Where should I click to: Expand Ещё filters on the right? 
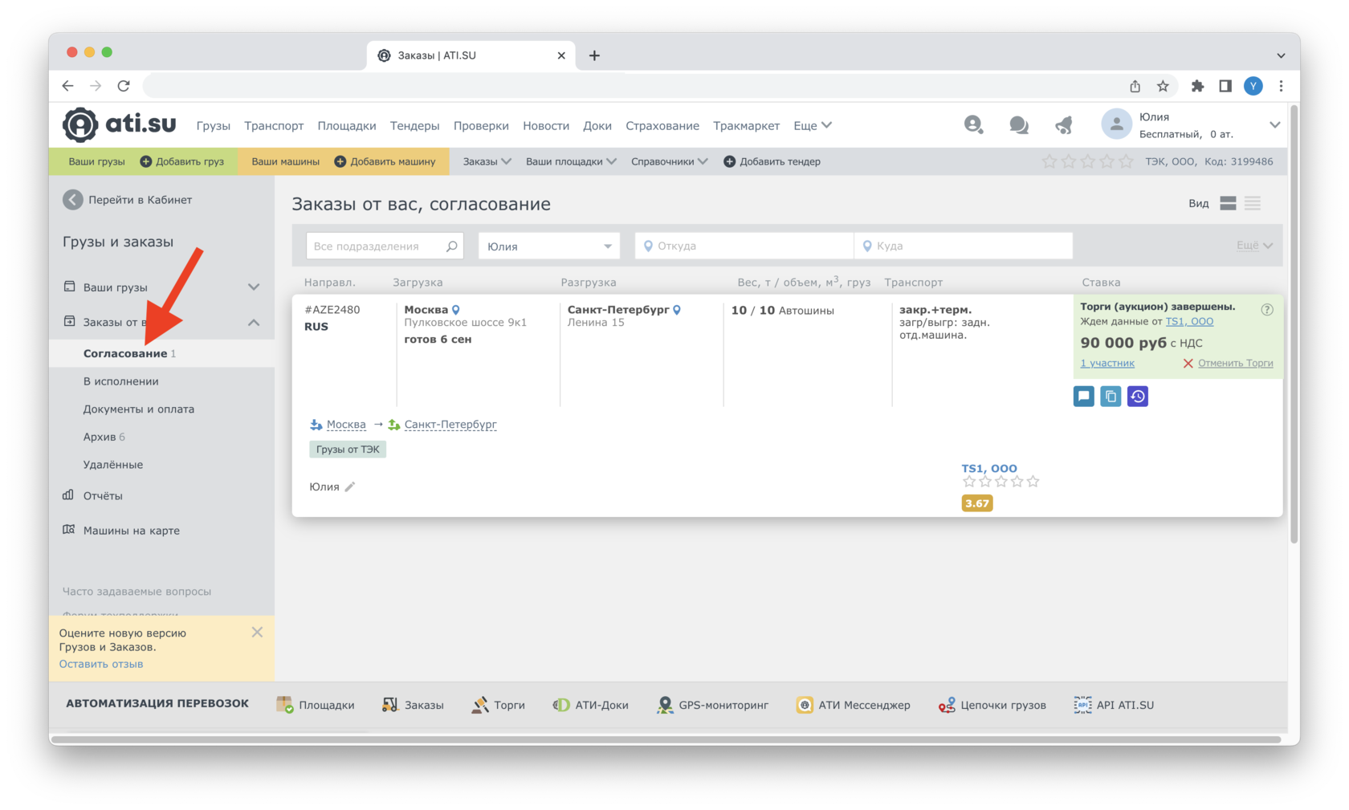click(x=1254, y=245)
